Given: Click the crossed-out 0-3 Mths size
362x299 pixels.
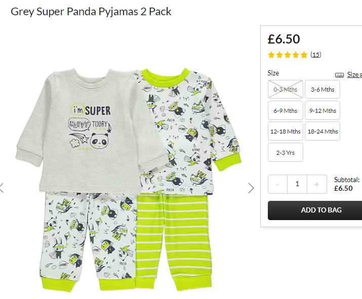Looking at the screenshot, I should (286, 89).
